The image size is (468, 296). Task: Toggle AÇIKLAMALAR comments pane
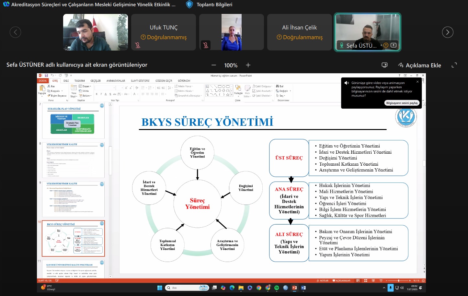click(341, 281)
